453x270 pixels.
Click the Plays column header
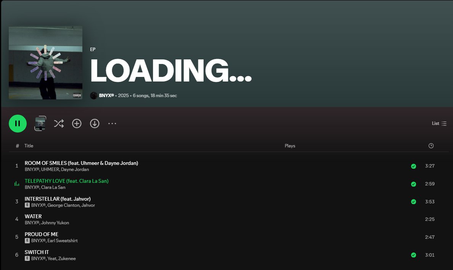click(290, 146)
